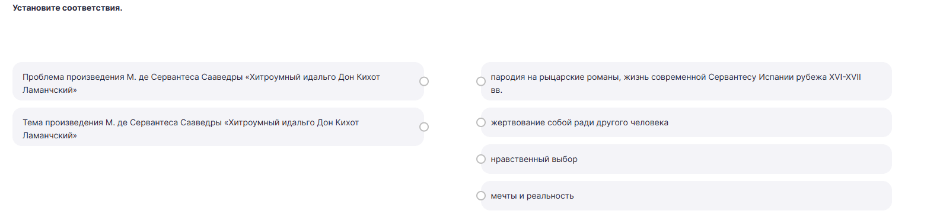
Task: Click the «Тема произведения» question card
Action: click(x=218, y=127)
